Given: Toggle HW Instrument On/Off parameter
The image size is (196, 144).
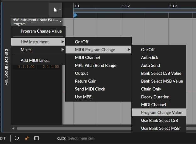Looking at the screenshot, I should 82,42.
